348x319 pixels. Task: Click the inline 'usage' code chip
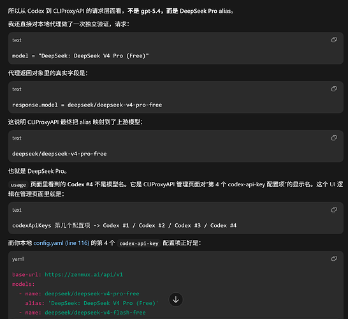[18, 185]
